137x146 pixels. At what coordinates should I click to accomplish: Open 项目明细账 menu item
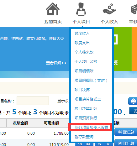84,71
